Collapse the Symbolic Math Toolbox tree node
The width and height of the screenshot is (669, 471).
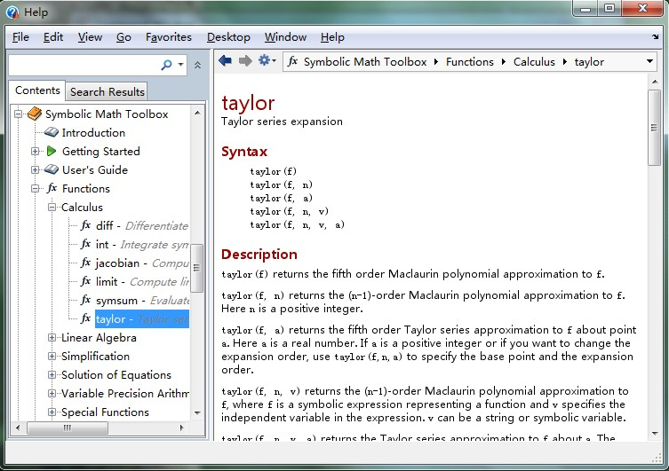coord(19,114)
